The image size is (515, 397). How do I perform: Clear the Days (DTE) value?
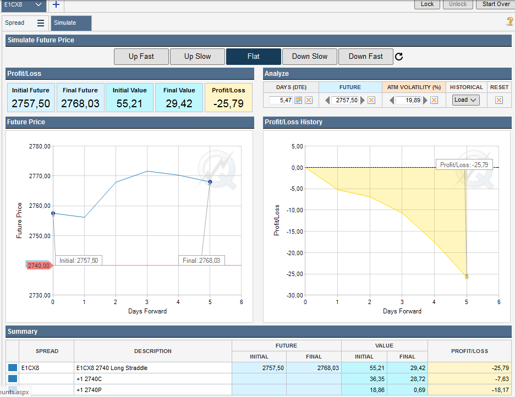coord(309,100)
